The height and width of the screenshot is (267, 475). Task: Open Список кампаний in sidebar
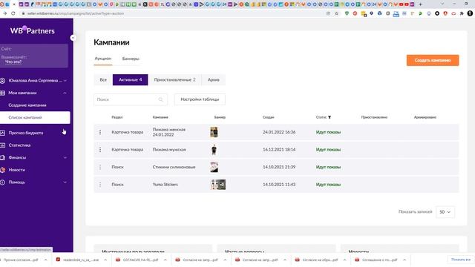point(35,117)
